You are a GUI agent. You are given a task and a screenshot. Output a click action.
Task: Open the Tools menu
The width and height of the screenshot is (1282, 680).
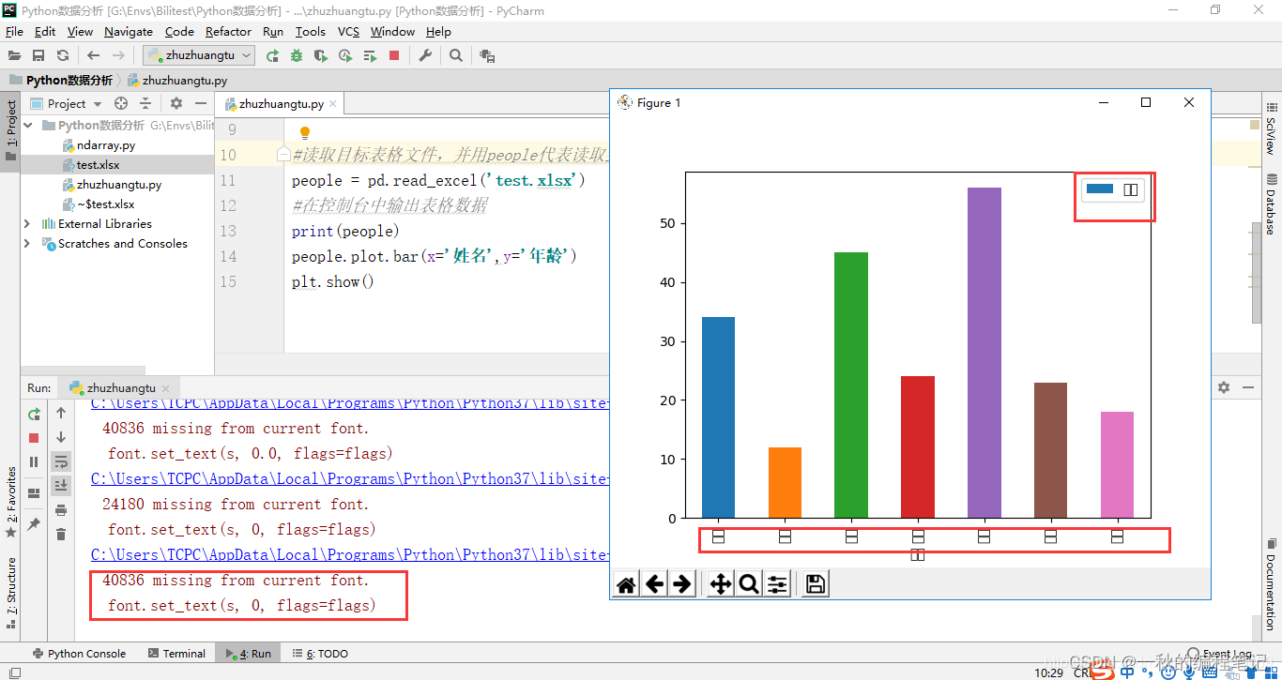click(311, 31)
